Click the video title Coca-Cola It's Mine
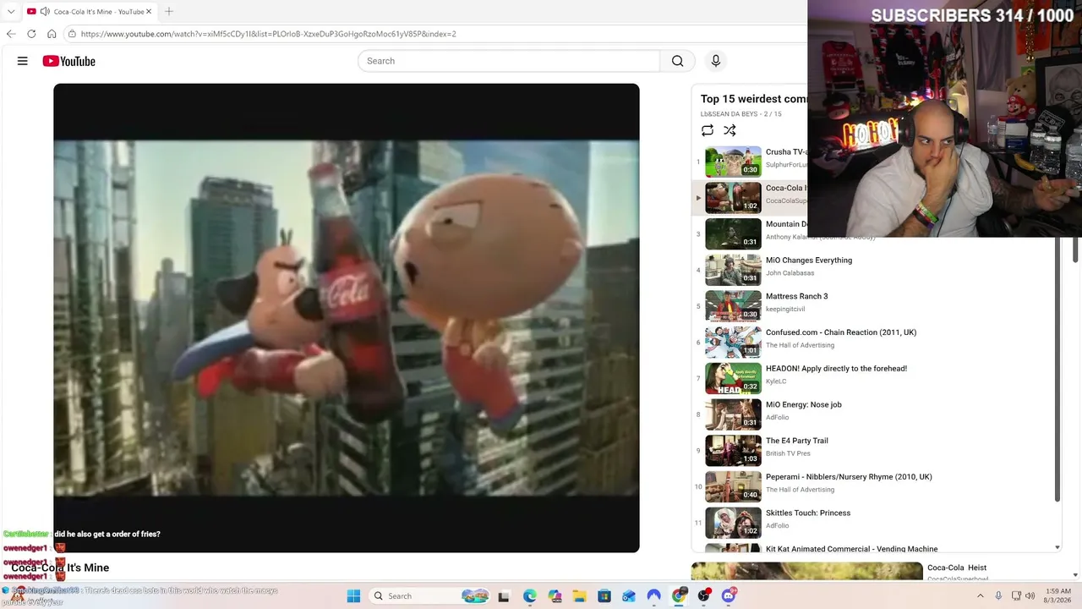 click(x=60, y=568)
